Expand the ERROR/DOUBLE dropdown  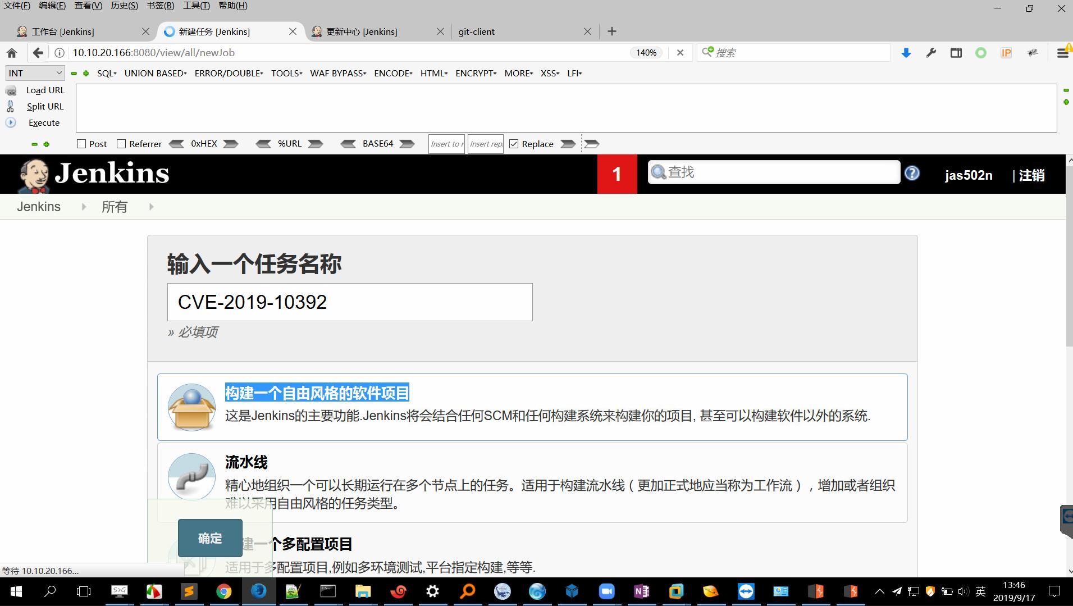coord(229,73)
